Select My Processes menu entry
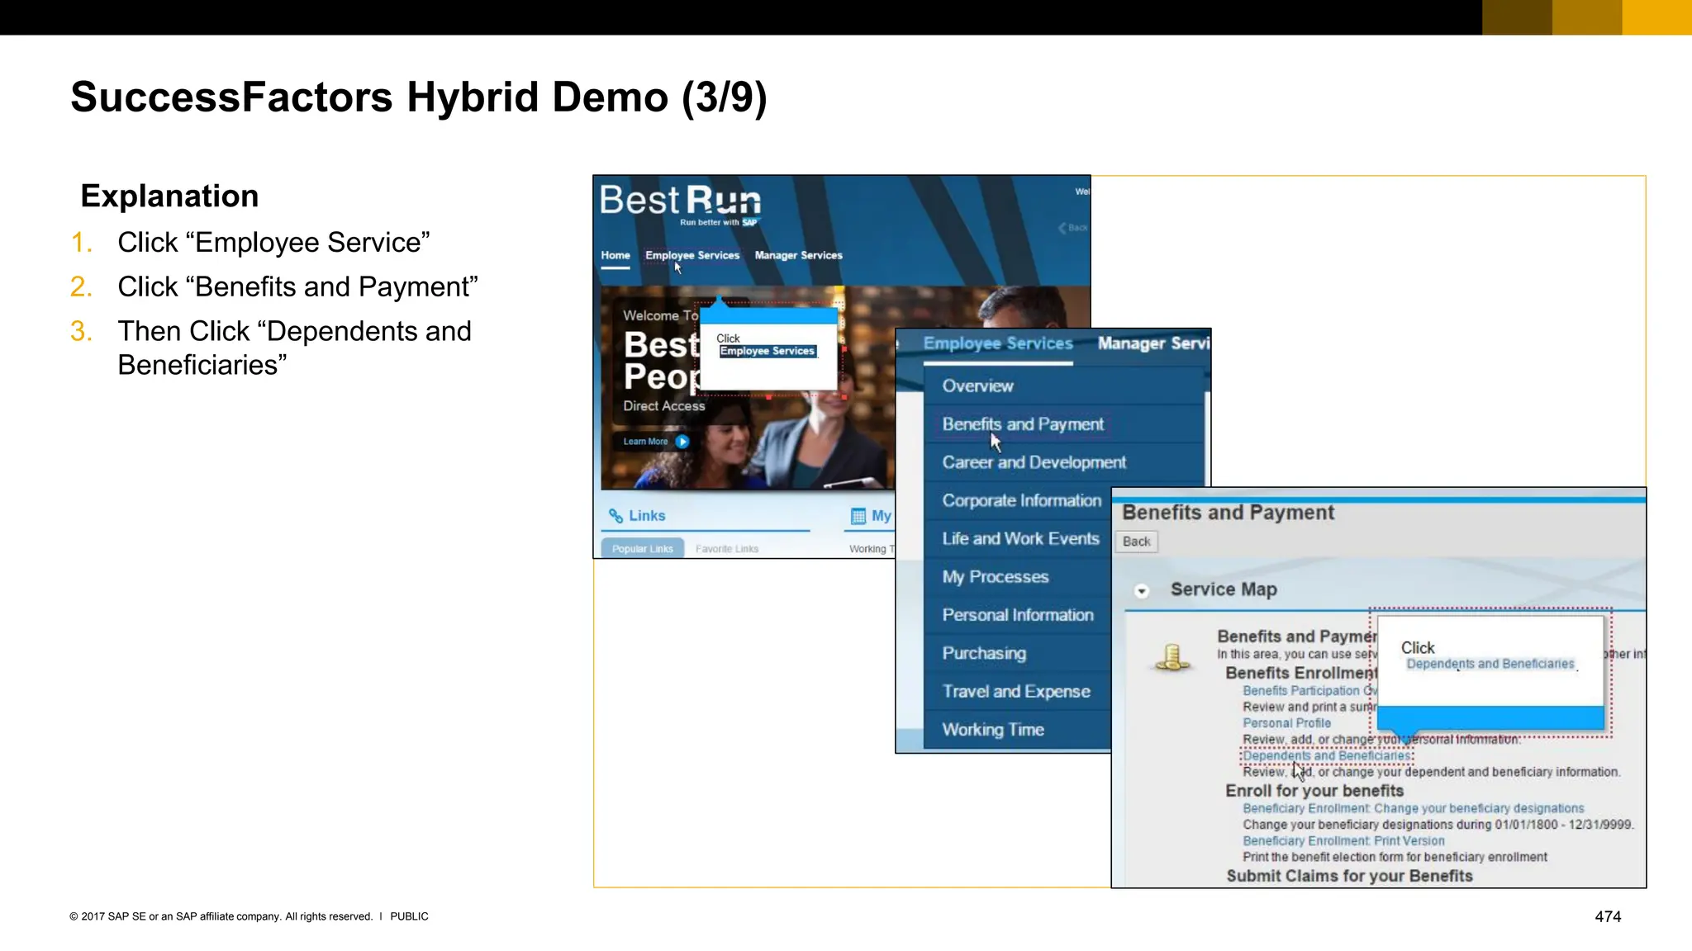The width and height of the screenshot is (1692, 951). click(x=996, y=577)
